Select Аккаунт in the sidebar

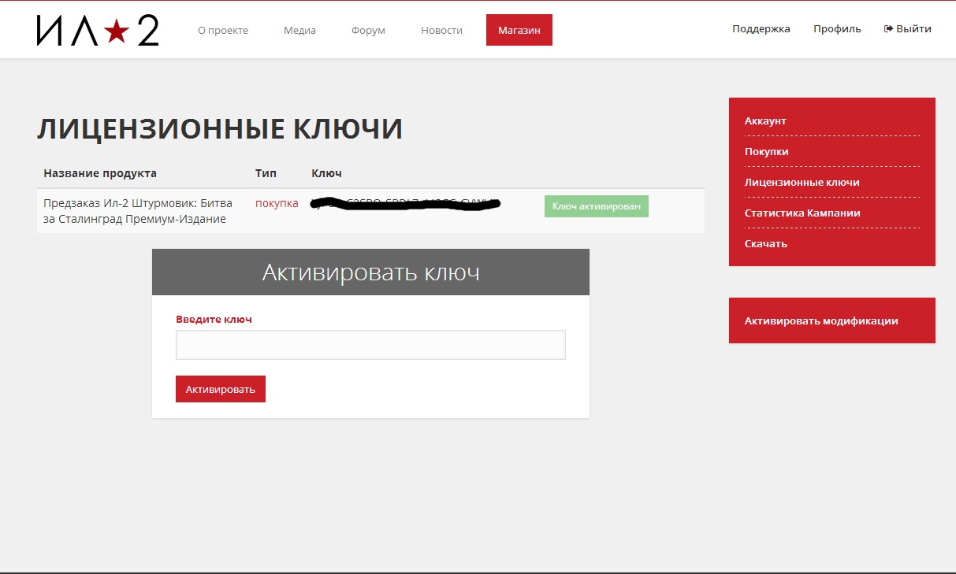(x=765, y=121)
